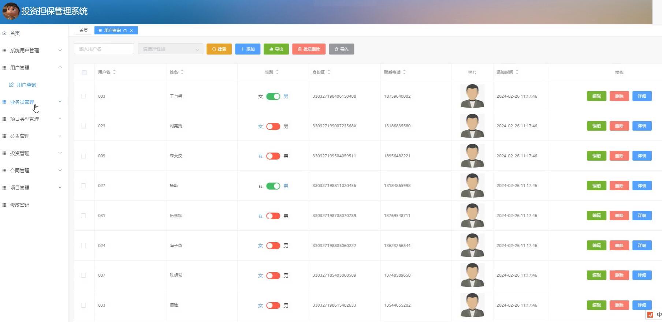
Task: Toggle gender switch for user 023
Action: point(273,126)
